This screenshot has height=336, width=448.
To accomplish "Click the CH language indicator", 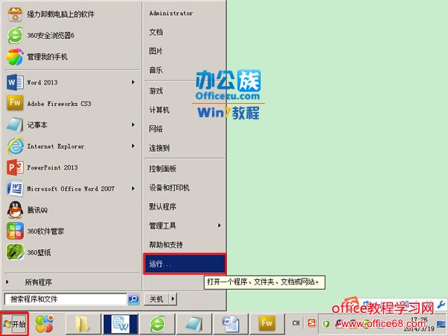I will [296, 323].
